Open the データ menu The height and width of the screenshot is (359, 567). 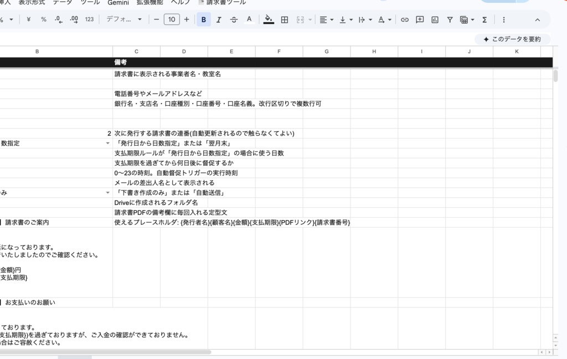(63, 2)
